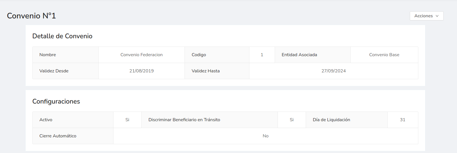Click the Validez Desde label

click(54, 71)
